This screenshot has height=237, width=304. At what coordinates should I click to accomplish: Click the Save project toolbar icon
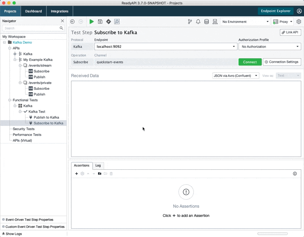click(x=100, y=22)
